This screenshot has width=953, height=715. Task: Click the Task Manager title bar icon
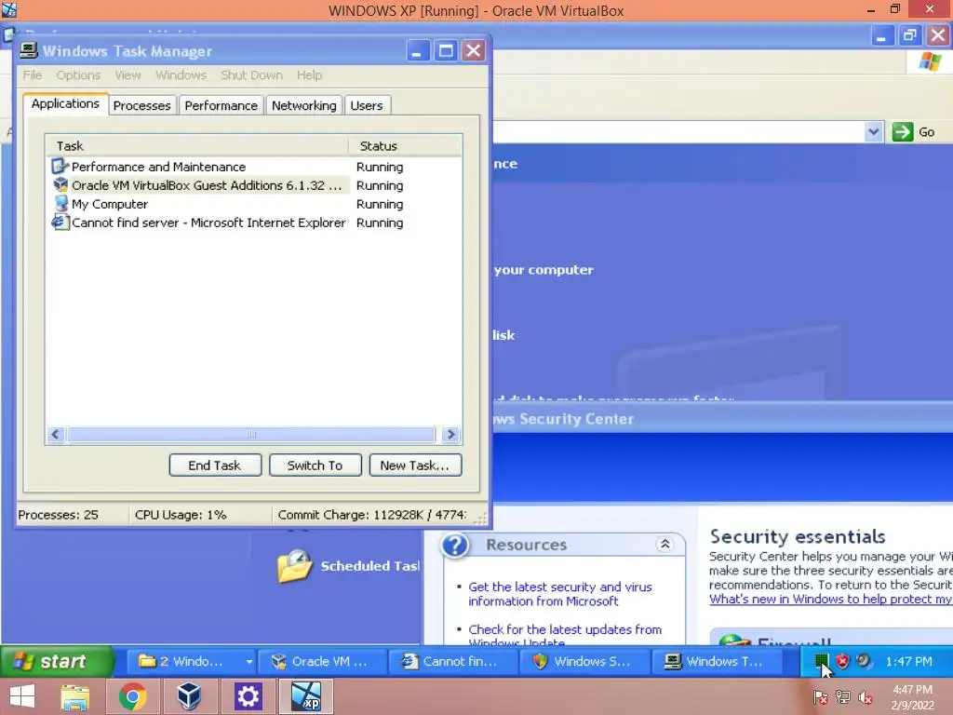point(28,51)
